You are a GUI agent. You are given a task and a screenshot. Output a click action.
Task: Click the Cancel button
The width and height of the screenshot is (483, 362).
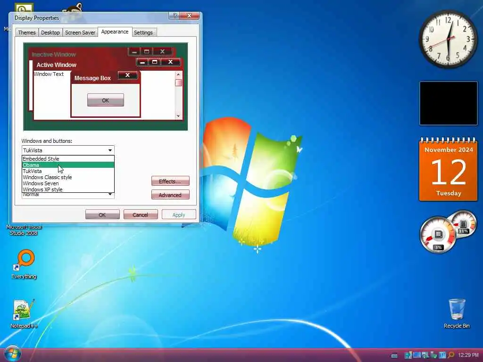pyautogui.click(x=141, y=214)
